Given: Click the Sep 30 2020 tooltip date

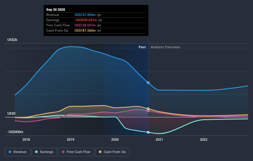Looking at the screenshot, I should point(56,10).
